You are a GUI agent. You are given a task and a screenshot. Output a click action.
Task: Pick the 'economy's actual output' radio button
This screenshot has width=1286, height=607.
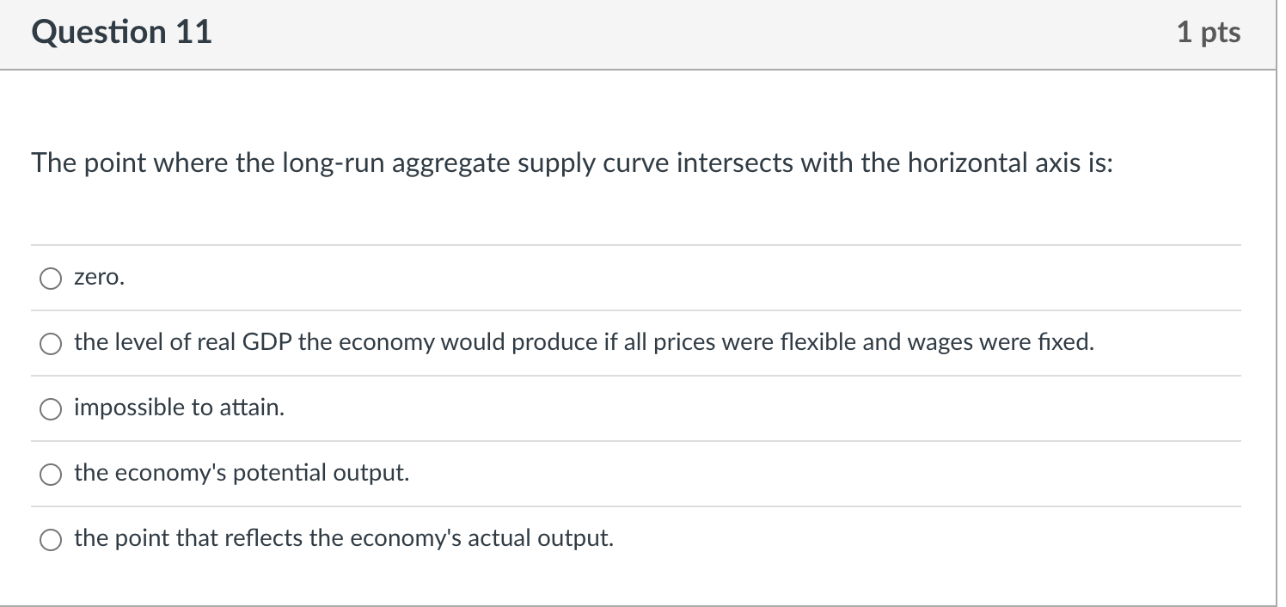click(52, 540)
